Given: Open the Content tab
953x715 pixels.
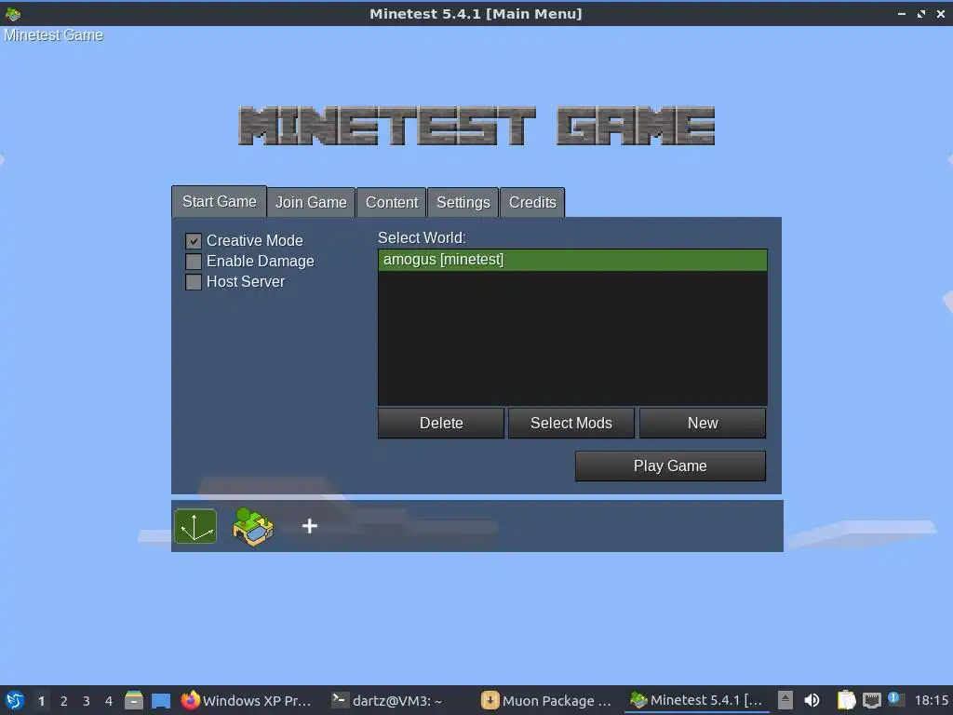Looking at the screenshot, I should (x=392, y=202).
